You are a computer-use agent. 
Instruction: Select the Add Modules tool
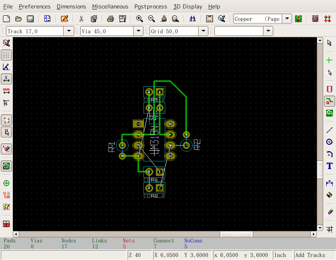pyautogui.click(x=329, y=89)
